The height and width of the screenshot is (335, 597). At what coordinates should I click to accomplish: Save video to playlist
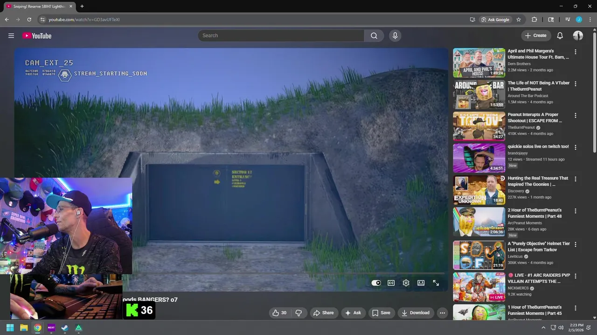pyautogui.click(x=381, y=313)
